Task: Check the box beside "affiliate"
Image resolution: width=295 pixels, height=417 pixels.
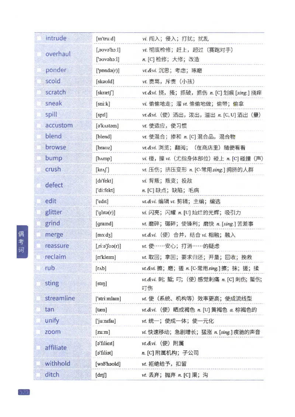Action: (39, 347)
